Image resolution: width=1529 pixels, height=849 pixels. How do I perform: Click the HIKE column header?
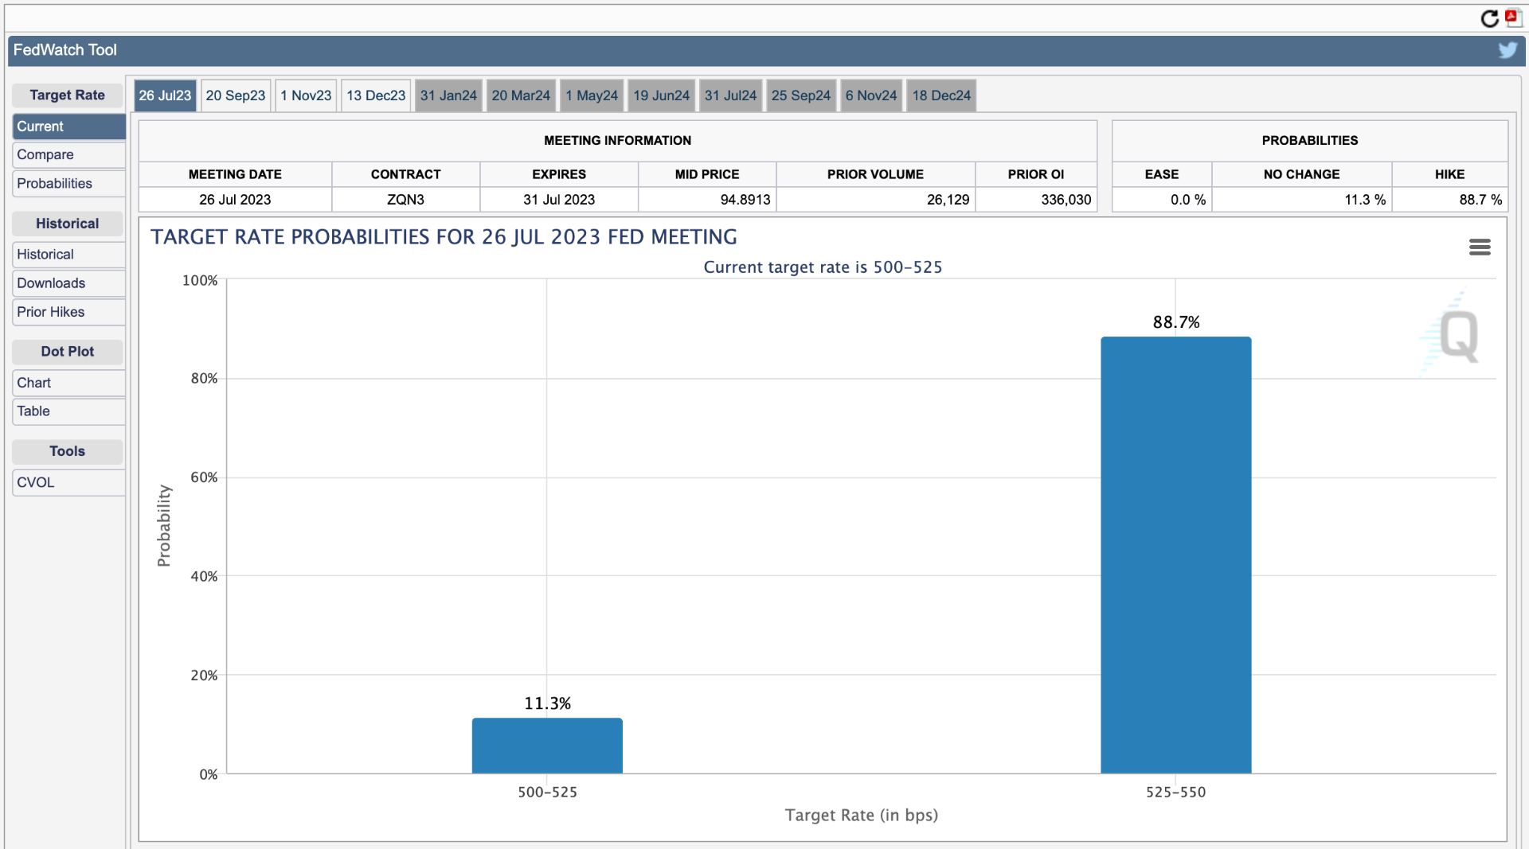1450,174
